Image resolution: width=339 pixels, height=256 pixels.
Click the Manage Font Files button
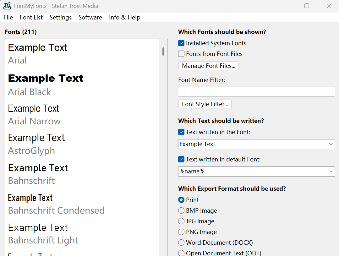coord(208,66)
